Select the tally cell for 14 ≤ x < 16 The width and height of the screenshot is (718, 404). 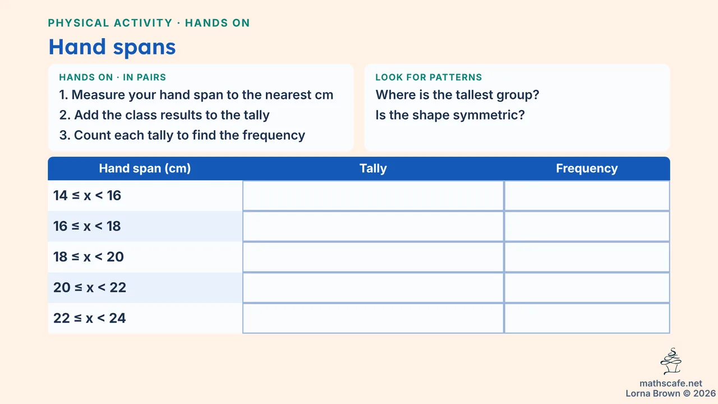point(374,196)
